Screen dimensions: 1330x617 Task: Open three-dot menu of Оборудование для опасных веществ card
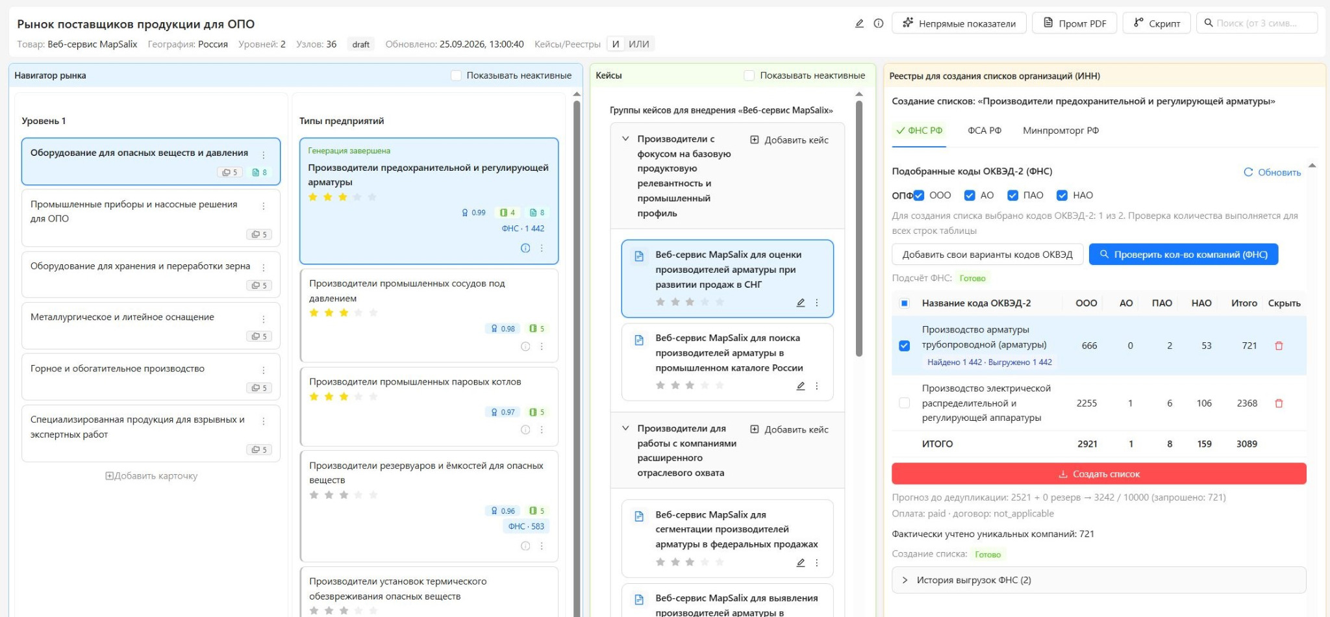coord(264,155)
